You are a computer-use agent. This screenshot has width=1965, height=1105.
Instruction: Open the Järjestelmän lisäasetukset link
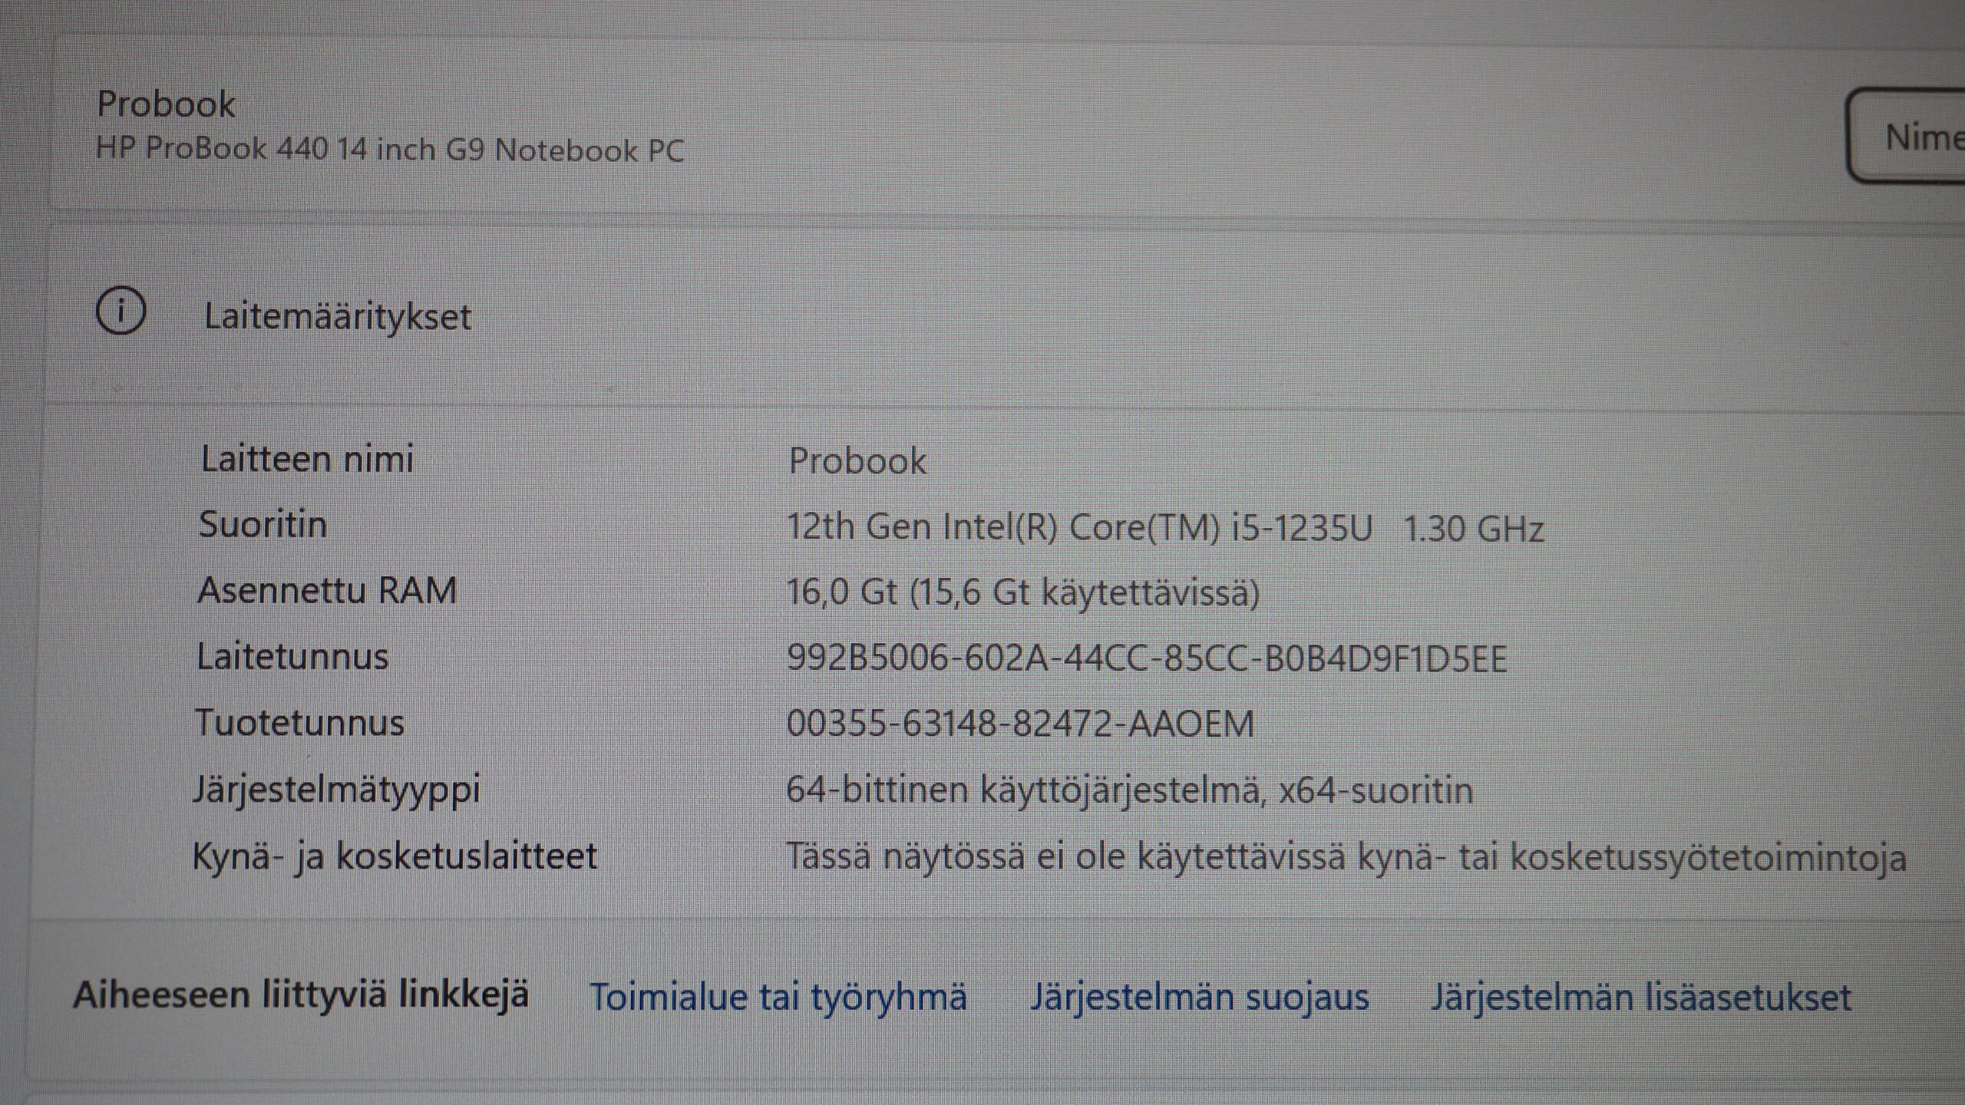[1641, 997]
